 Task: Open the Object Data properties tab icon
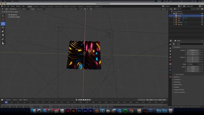[x=170, y=73]
